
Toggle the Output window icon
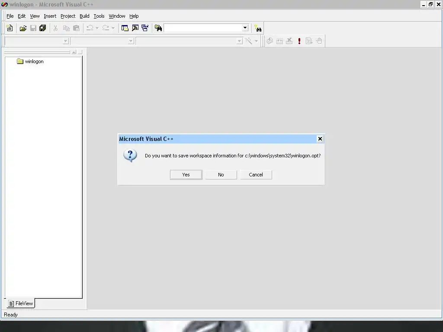click(135, 28)
